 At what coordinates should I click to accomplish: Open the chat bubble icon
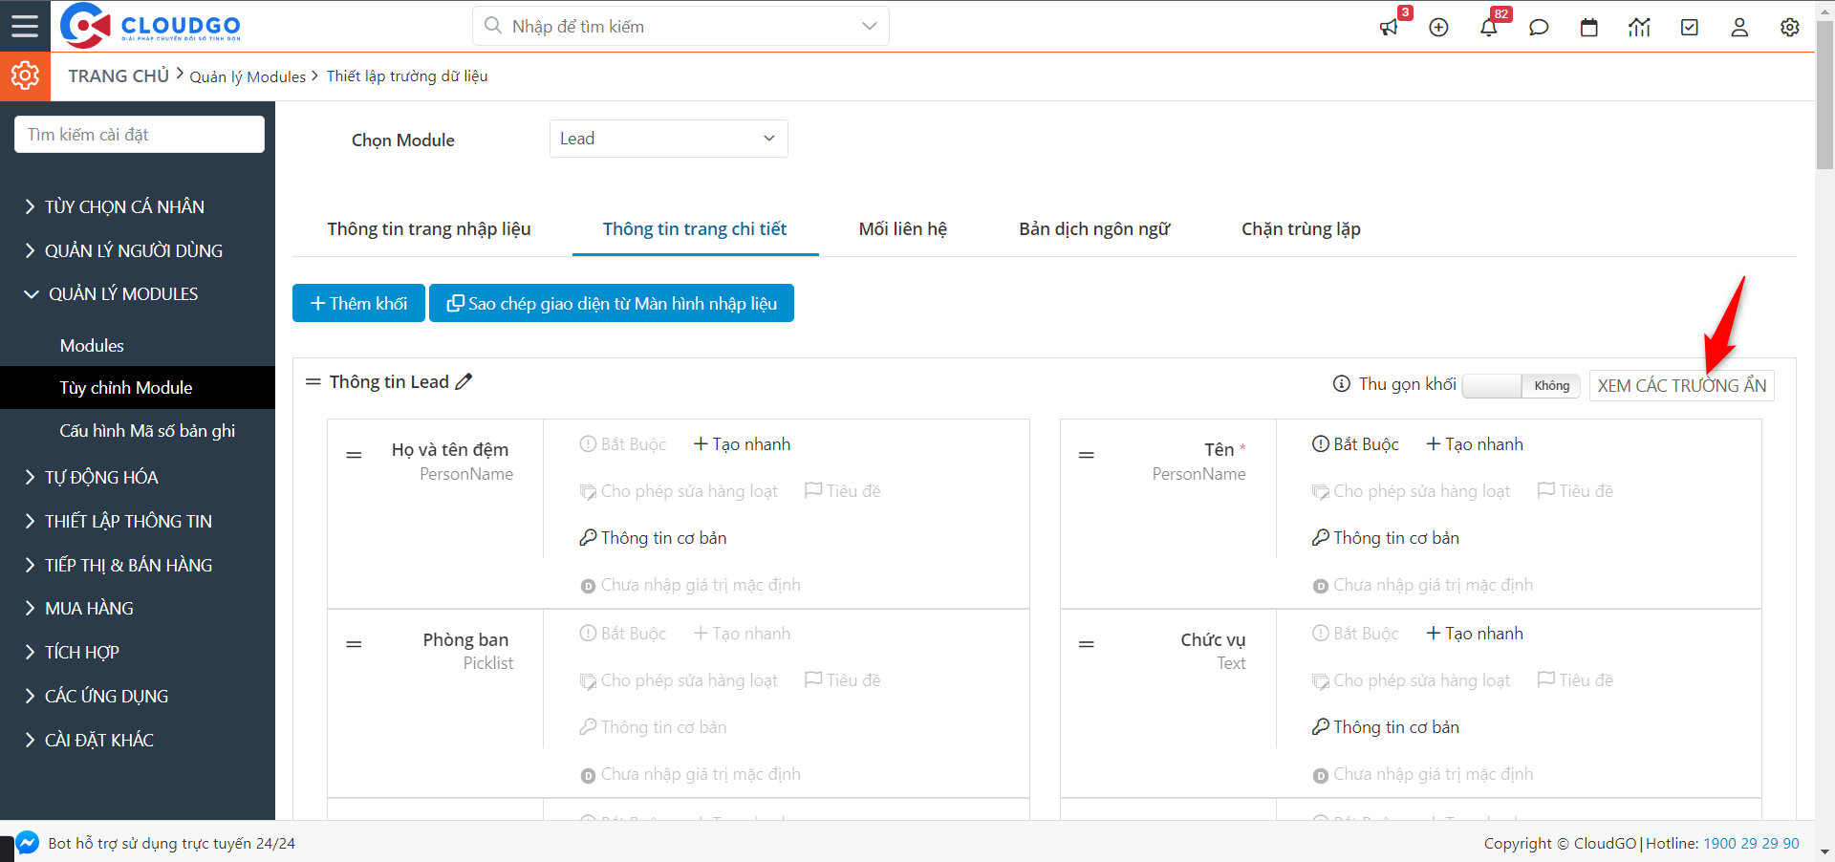(1539, 28)
